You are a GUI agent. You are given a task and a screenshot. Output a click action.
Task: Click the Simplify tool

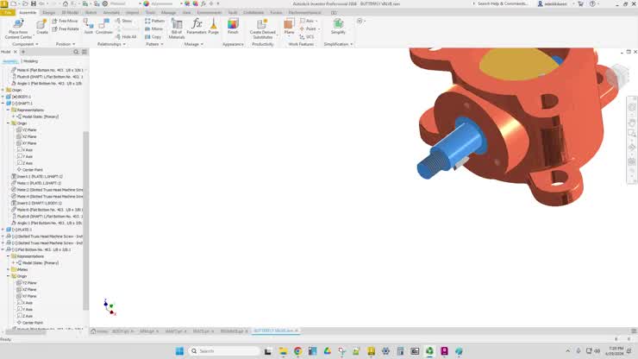click(x=338, y=27)
